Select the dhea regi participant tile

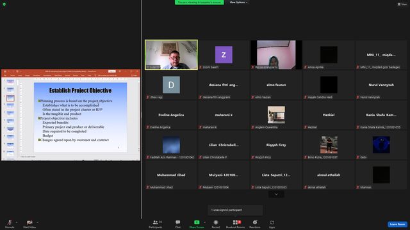coord(171,85)
